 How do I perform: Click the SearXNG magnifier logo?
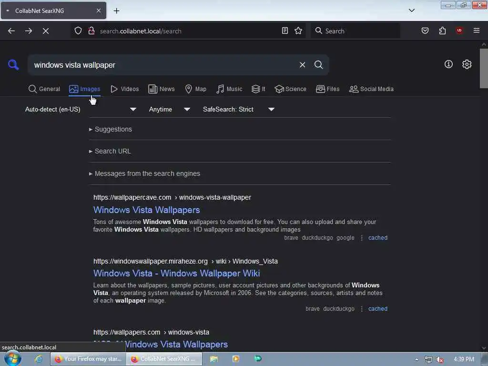(x=13, y=65)
